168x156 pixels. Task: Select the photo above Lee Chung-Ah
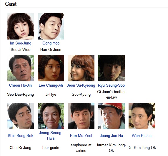pos(51,68)
